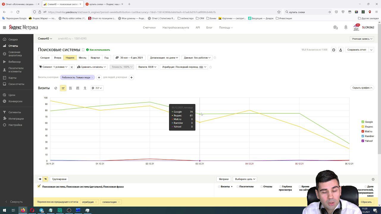381x214 pixels.
Task: Reload the page in Firefox
Action: point(18,12)
